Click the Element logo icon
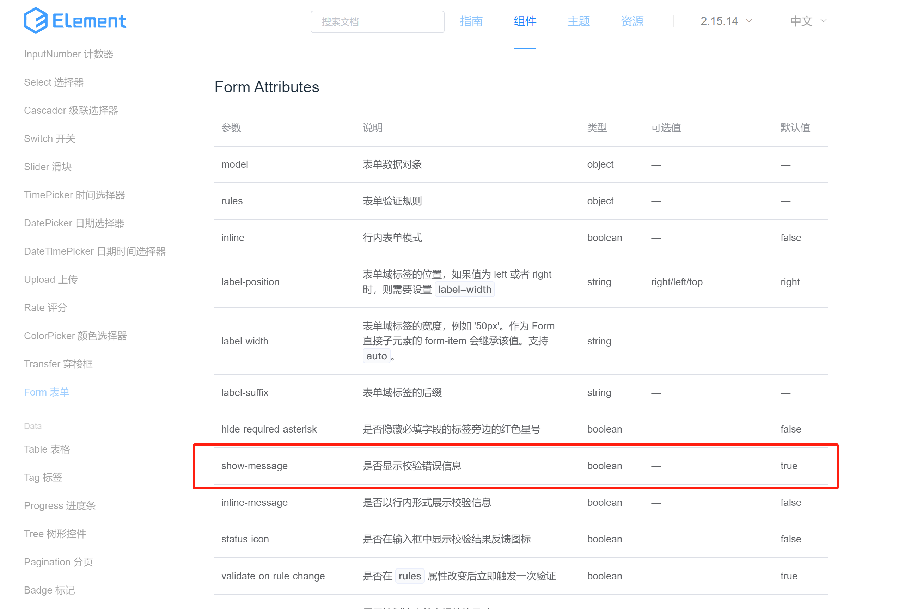The width and height of the screenshot is (917, 609). 34,20
